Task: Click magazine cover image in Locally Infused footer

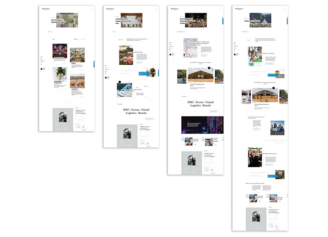Action: [127, 133]
